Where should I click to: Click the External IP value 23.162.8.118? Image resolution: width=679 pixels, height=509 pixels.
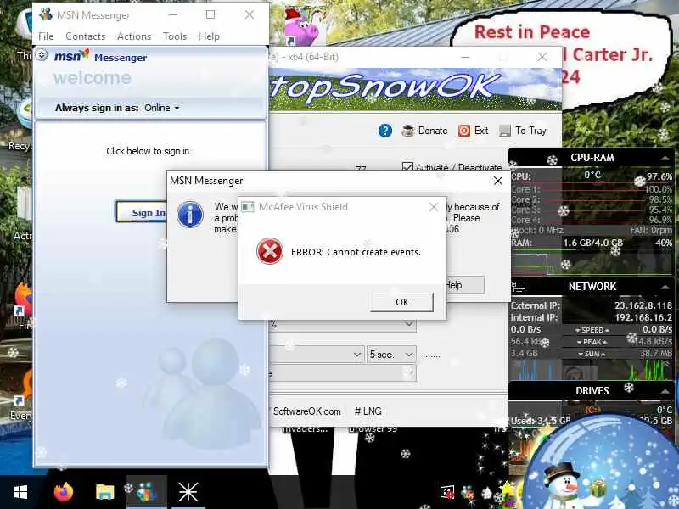(643, 305)
